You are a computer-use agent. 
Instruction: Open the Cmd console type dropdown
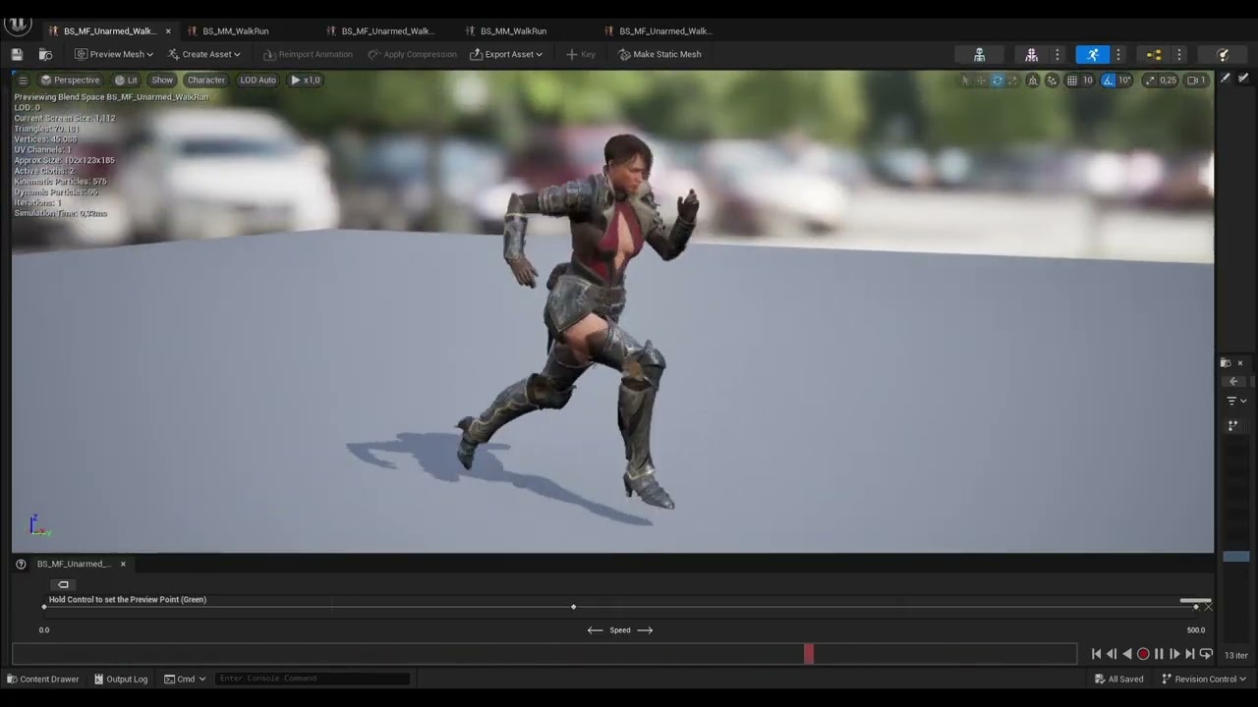[x=185, y=679]
